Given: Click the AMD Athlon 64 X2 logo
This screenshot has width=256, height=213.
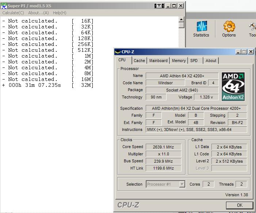Looking at the screenshot, I should point(233,86).
